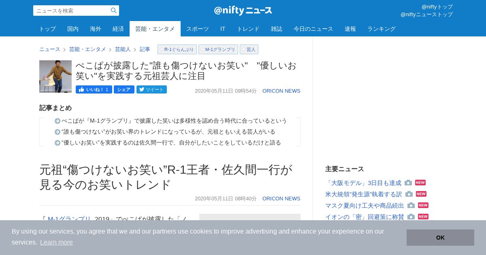Click the 記事まとめ heading

pos(55,108)
